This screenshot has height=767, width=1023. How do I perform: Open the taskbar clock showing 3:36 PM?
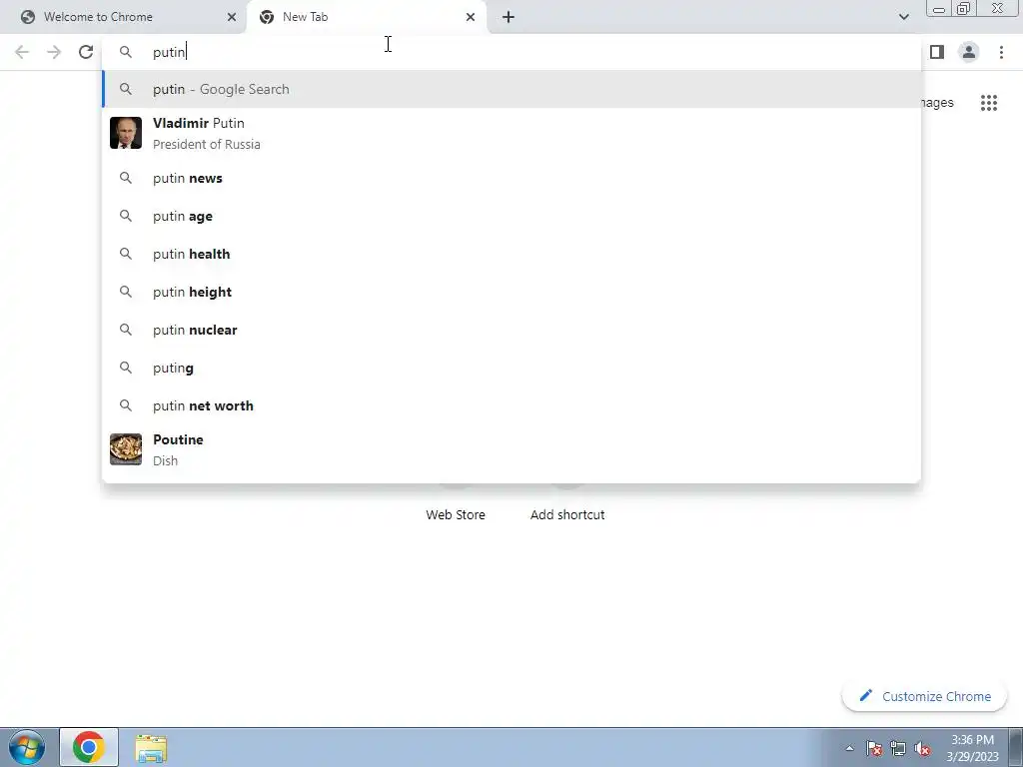[972, 748]
